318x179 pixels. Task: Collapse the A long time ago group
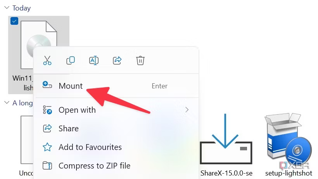tap(7, 103)
